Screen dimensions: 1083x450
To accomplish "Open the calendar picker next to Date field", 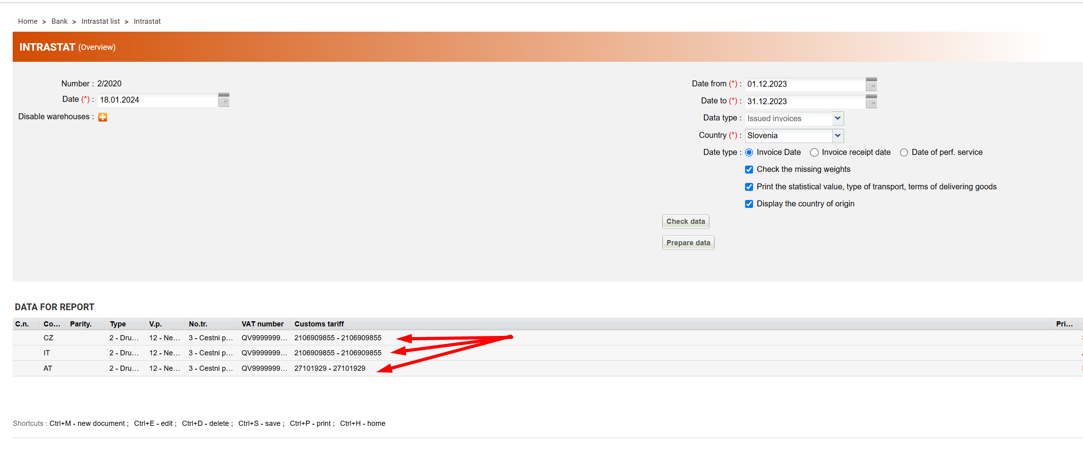I will pyautogui.click(x=224, y=100).
